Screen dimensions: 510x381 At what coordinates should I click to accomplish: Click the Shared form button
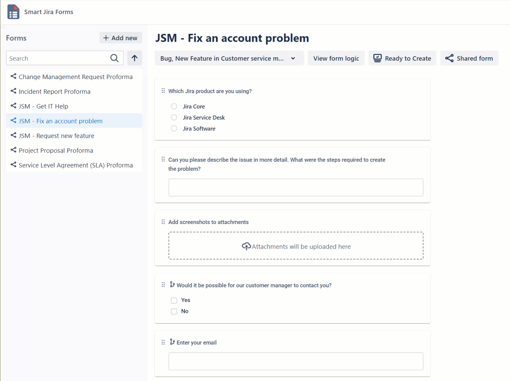coord(469,58)
